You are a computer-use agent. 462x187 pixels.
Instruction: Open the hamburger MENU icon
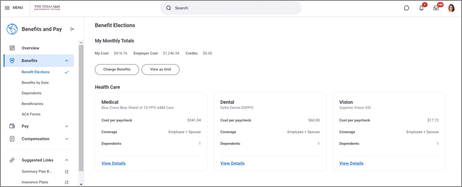(x=7, y=8)
